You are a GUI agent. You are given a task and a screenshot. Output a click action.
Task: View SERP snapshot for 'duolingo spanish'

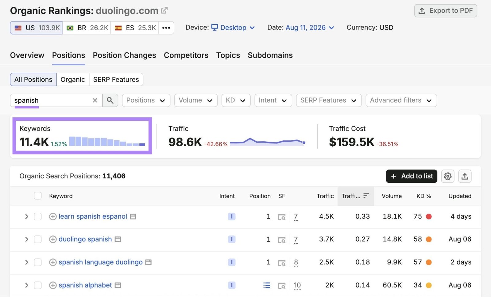[x=282, y=240]
